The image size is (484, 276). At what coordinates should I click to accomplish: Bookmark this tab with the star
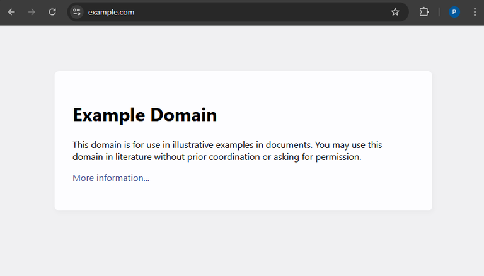click(x=395, y=12)
